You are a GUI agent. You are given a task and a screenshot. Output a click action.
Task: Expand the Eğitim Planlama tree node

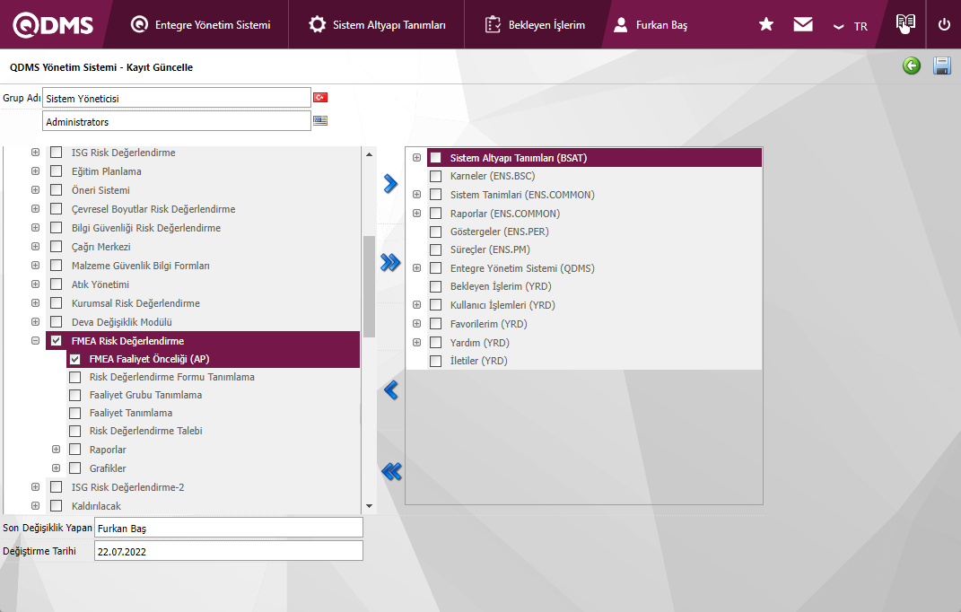tap(35, 171)
